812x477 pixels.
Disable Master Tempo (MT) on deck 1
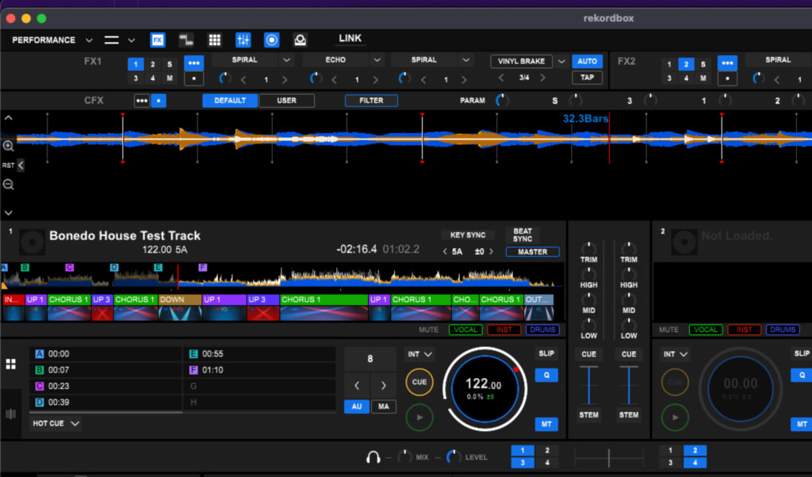pyautogui.click(x=546, y=424)
